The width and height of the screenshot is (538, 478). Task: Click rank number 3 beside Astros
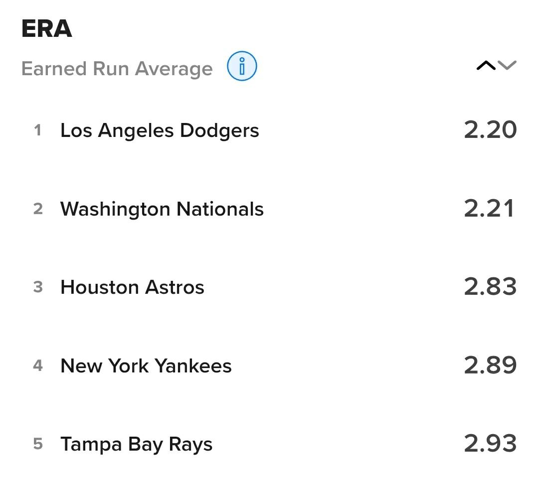38,287
